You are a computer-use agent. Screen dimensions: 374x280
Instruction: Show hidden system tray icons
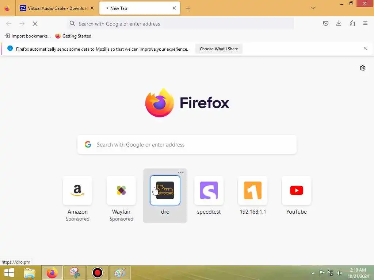tap(313, 273)
